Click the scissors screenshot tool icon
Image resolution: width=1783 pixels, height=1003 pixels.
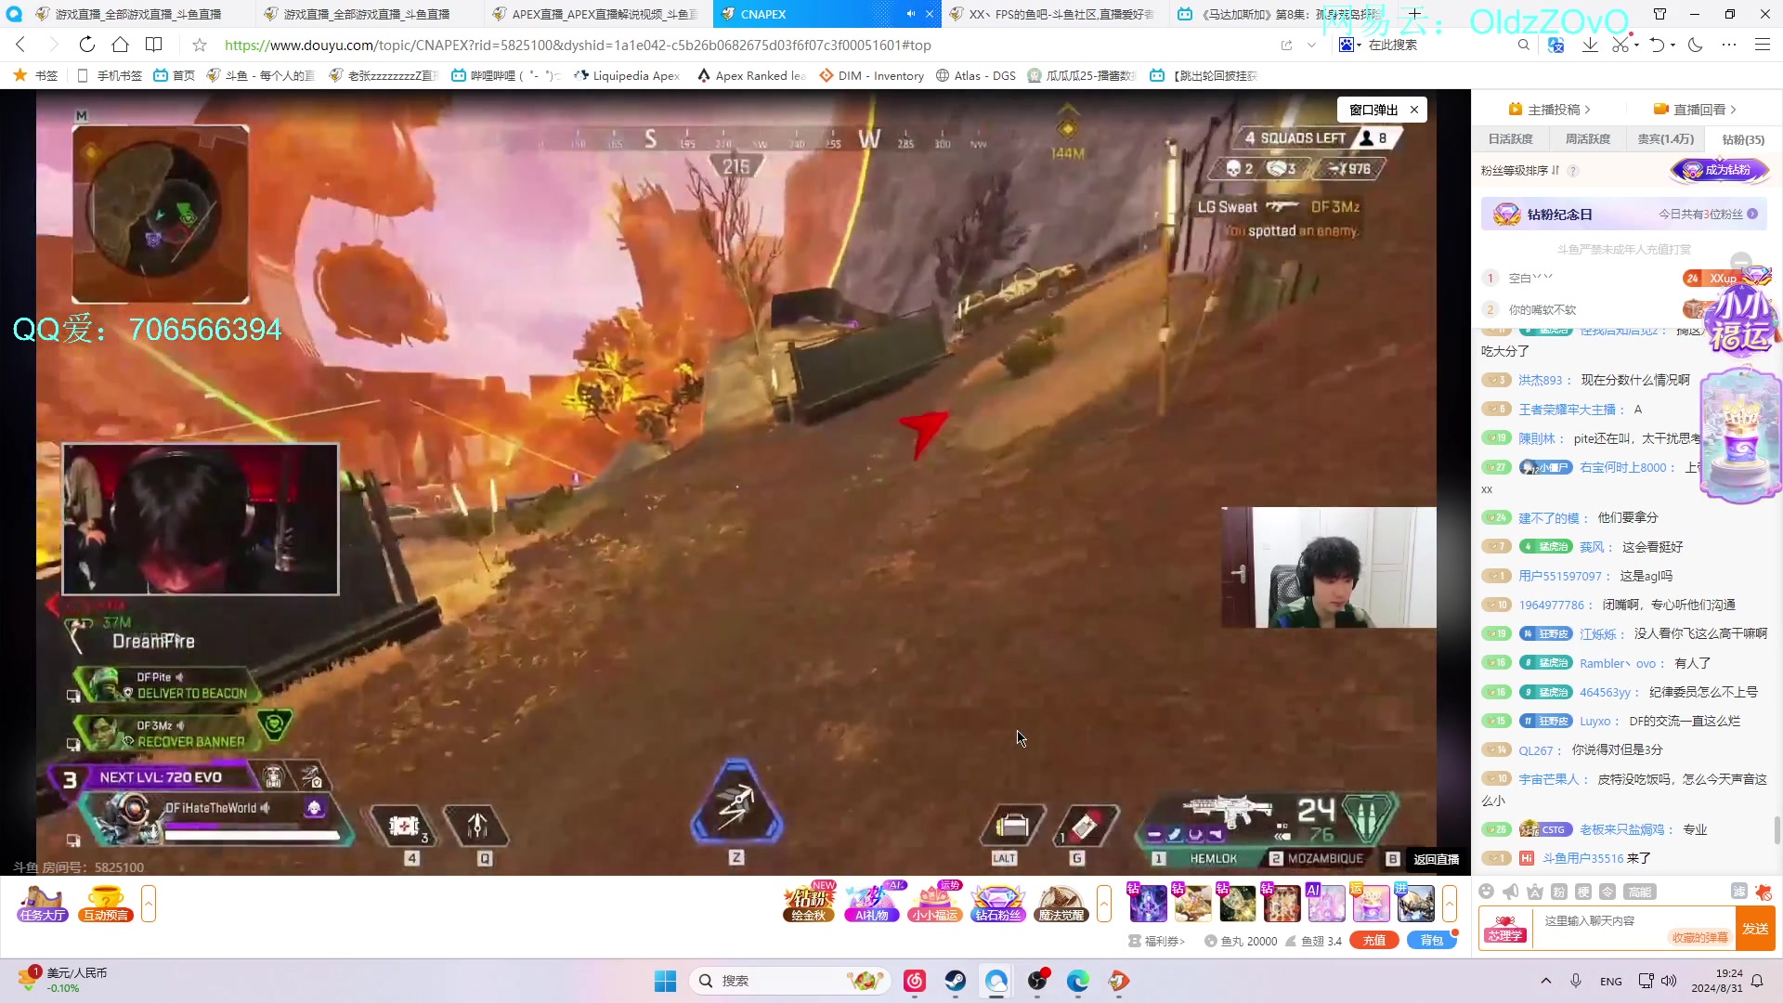click(x=1620, y=45)
